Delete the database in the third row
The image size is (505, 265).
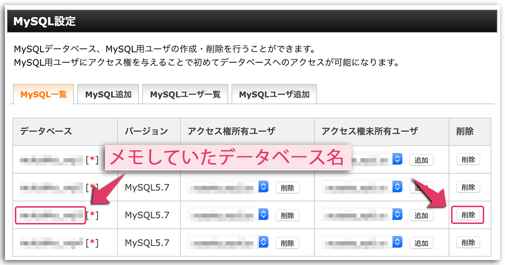click(x=468, y=215)
